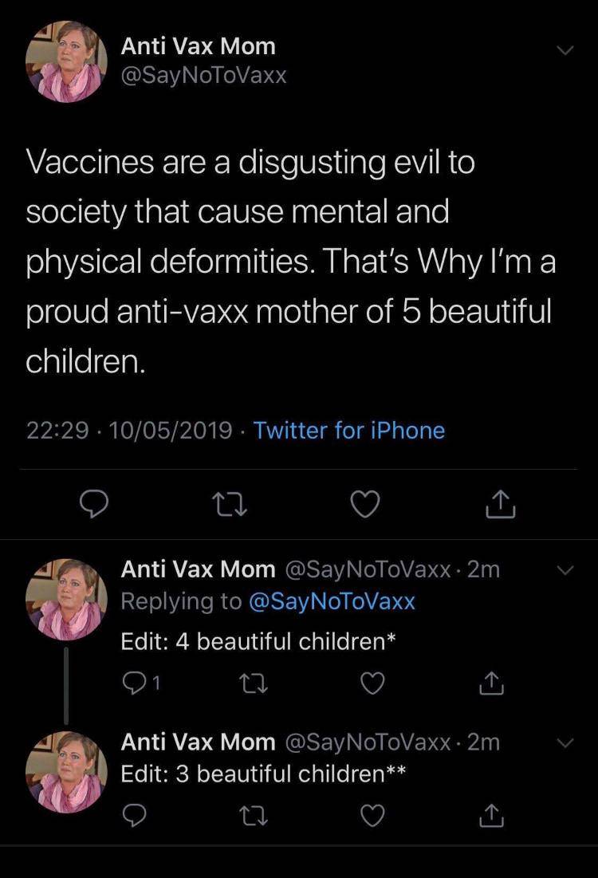This screenshot has width=598, height=878.
Task: Open Anti Vax Mom's profile picture
Action: (66, 60)
